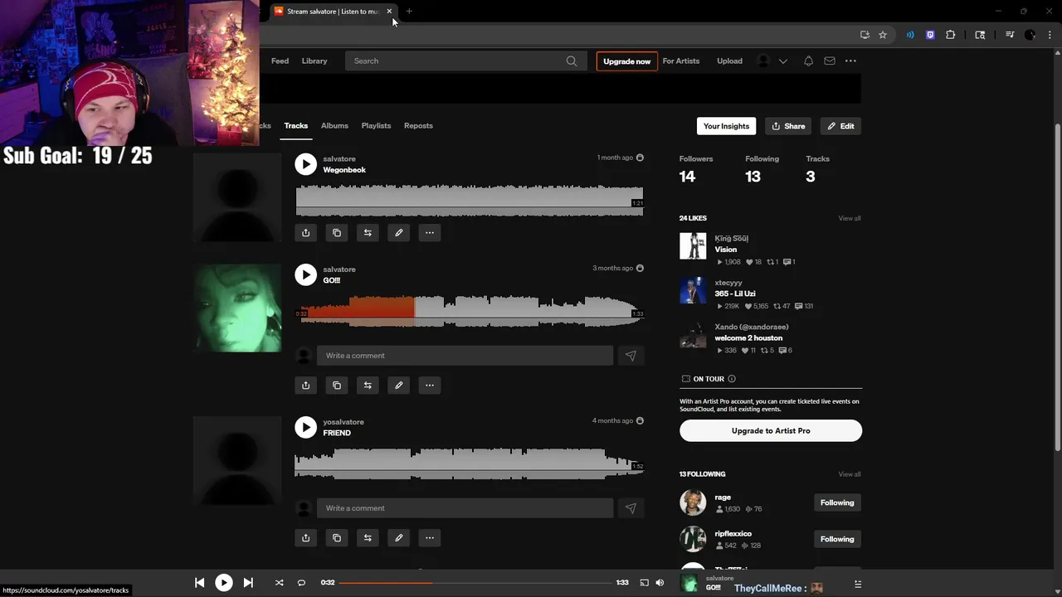Switch to the Tracks tab

[x=296, y=126]
